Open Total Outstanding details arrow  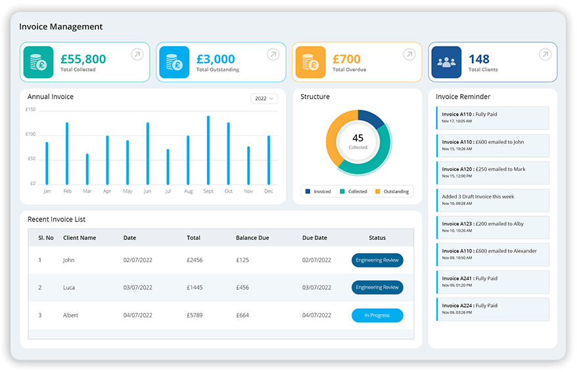coord(273,55)
